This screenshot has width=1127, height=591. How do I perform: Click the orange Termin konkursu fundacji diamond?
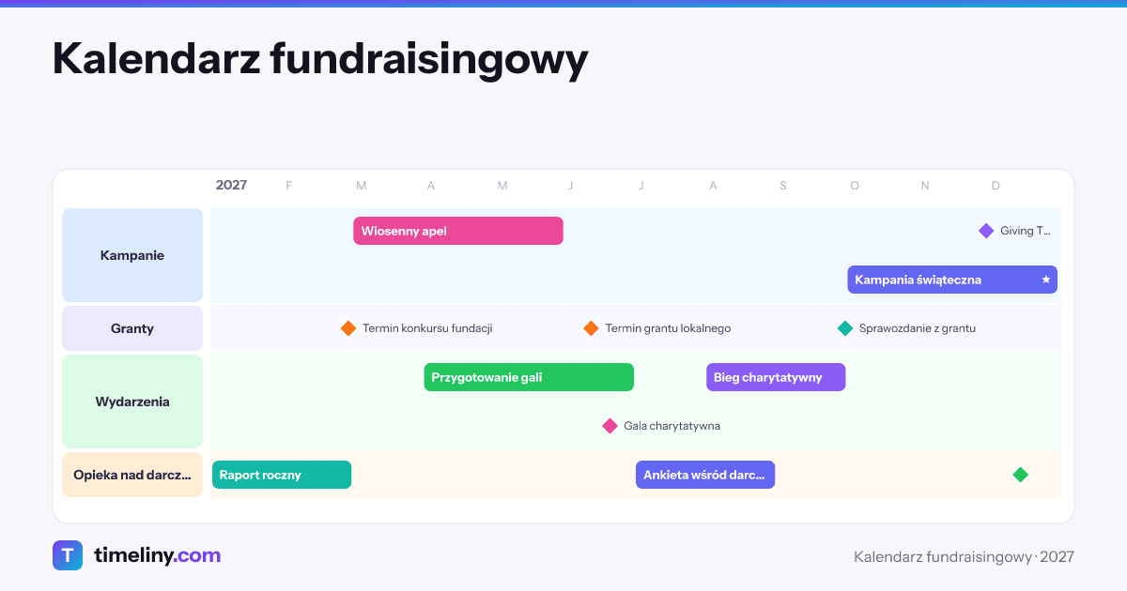pyautogui.click(x=348, y=328)
